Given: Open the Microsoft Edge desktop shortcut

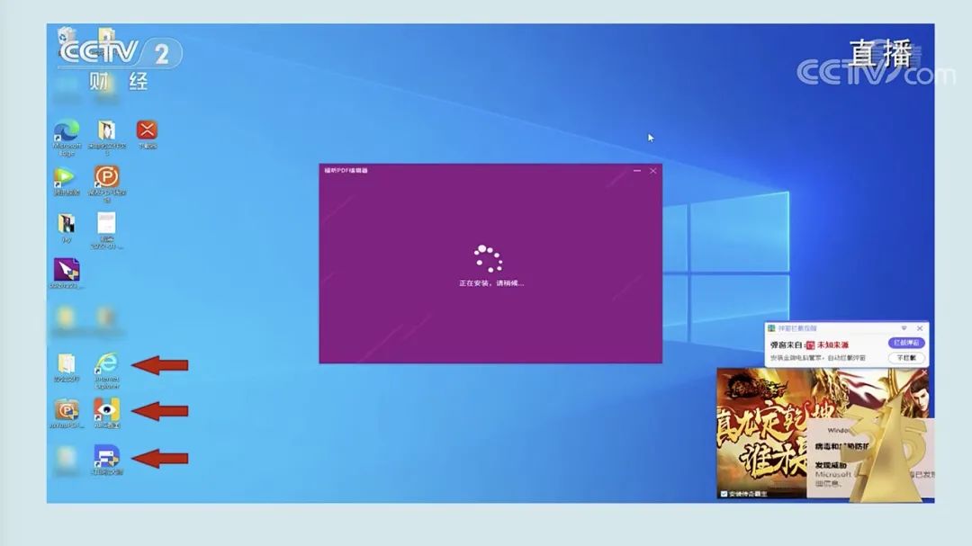Looking at the screenshot, I should 67,132.
